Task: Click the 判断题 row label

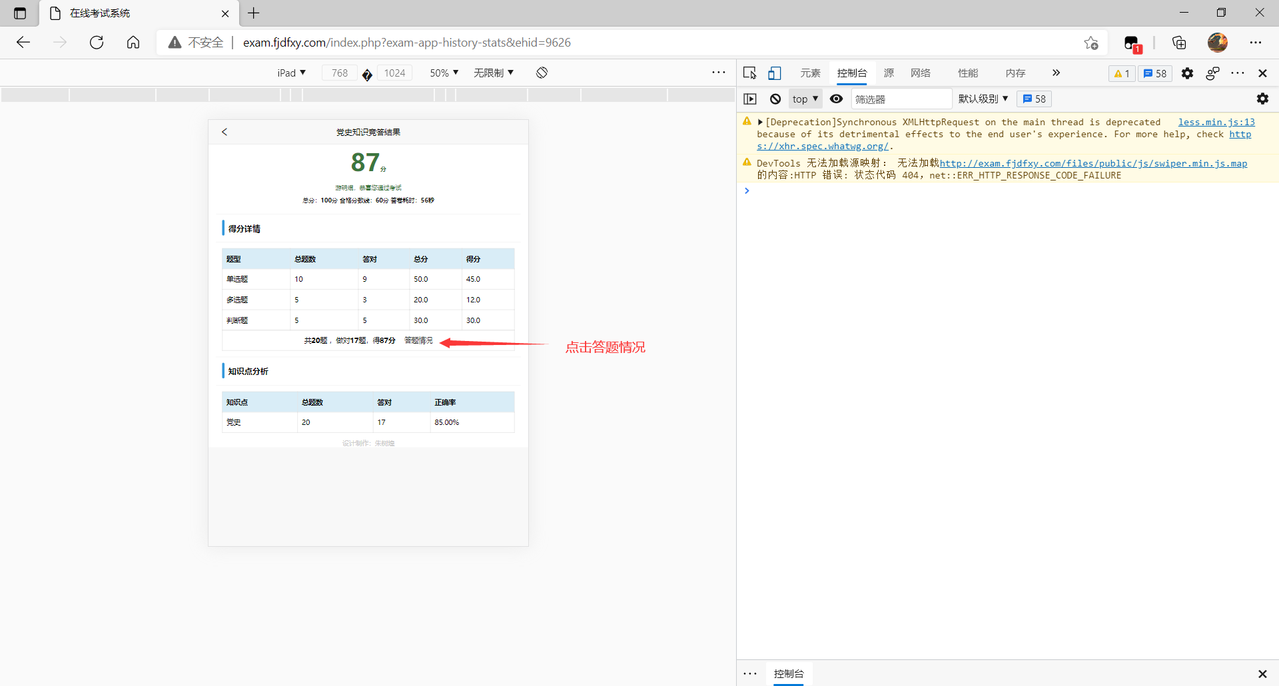Action: 237,320
